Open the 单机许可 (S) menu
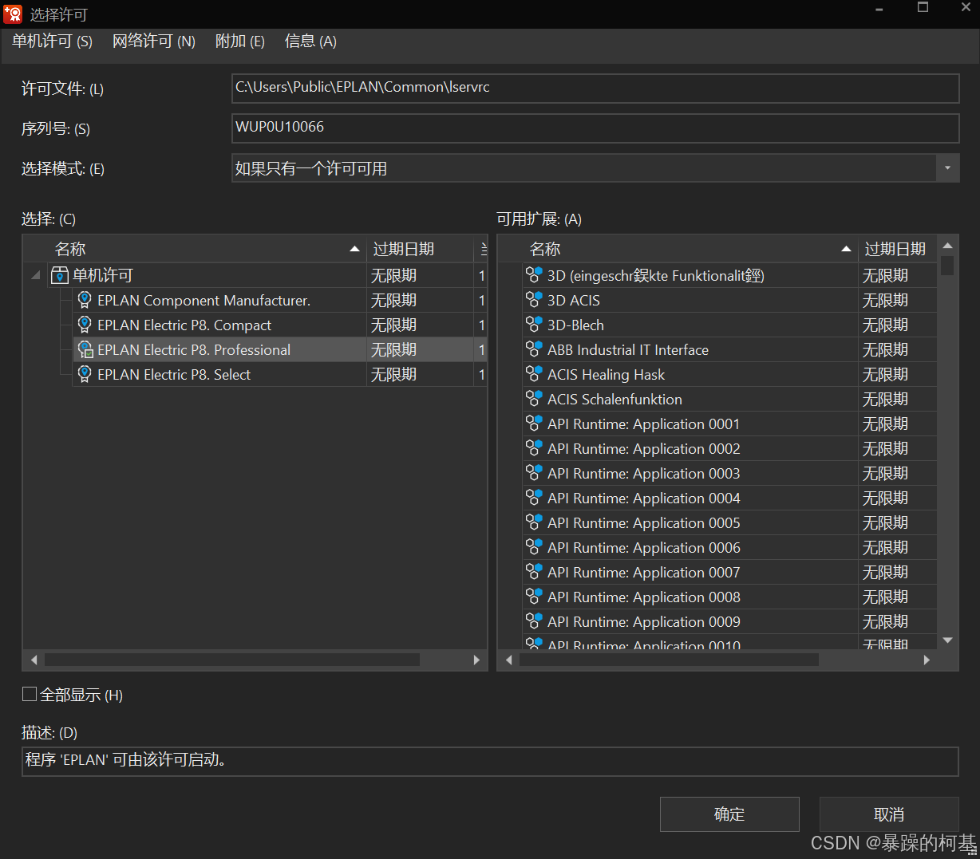 pos(53,41)
